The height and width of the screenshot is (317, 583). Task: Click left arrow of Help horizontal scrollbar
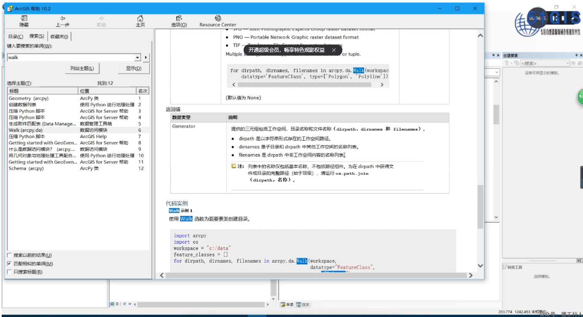pos(161,275)
